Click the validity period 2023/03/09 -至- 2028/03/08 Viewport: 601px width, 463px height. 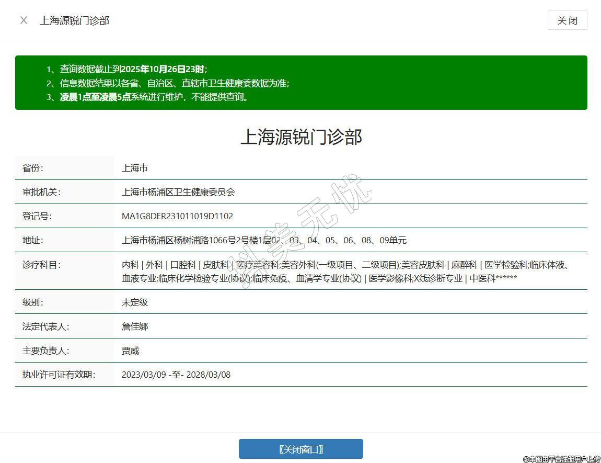176,375
